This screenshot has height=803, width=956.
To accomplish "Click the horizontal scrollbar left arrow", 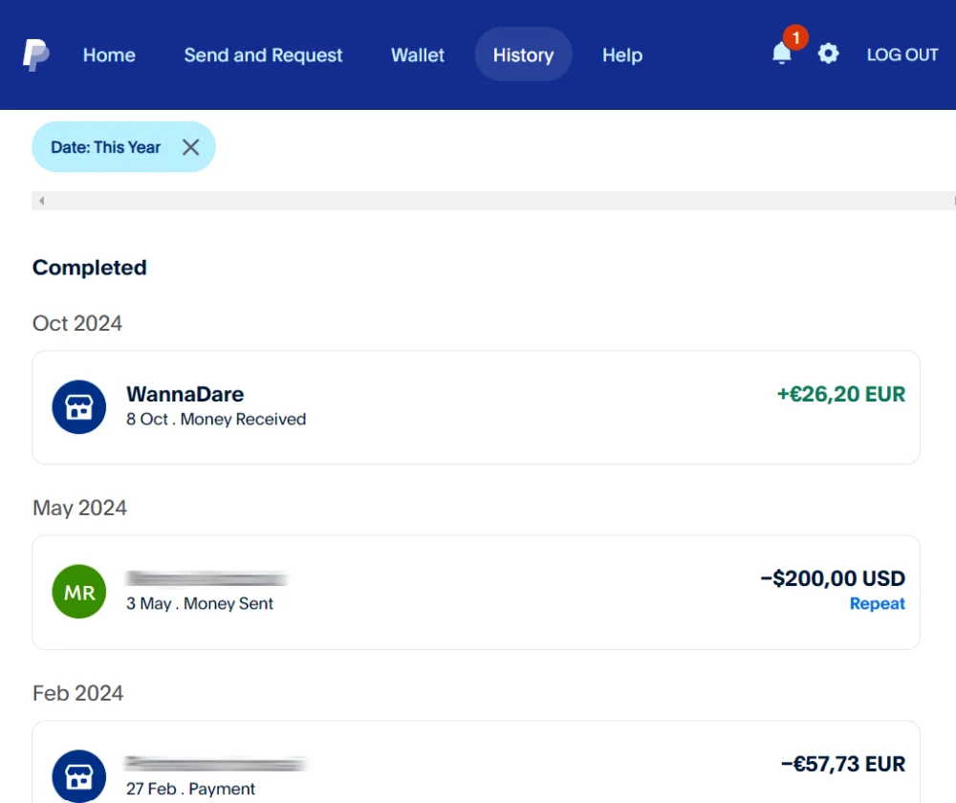I will pos(42,201).
